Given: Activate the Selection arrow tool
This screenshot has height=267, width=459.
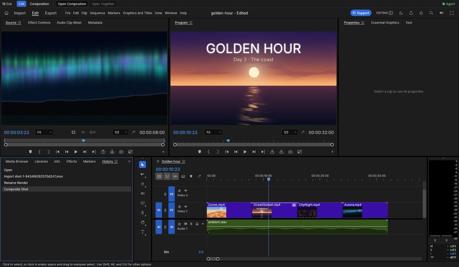Looking at the screenshot, I should point(142,165).
